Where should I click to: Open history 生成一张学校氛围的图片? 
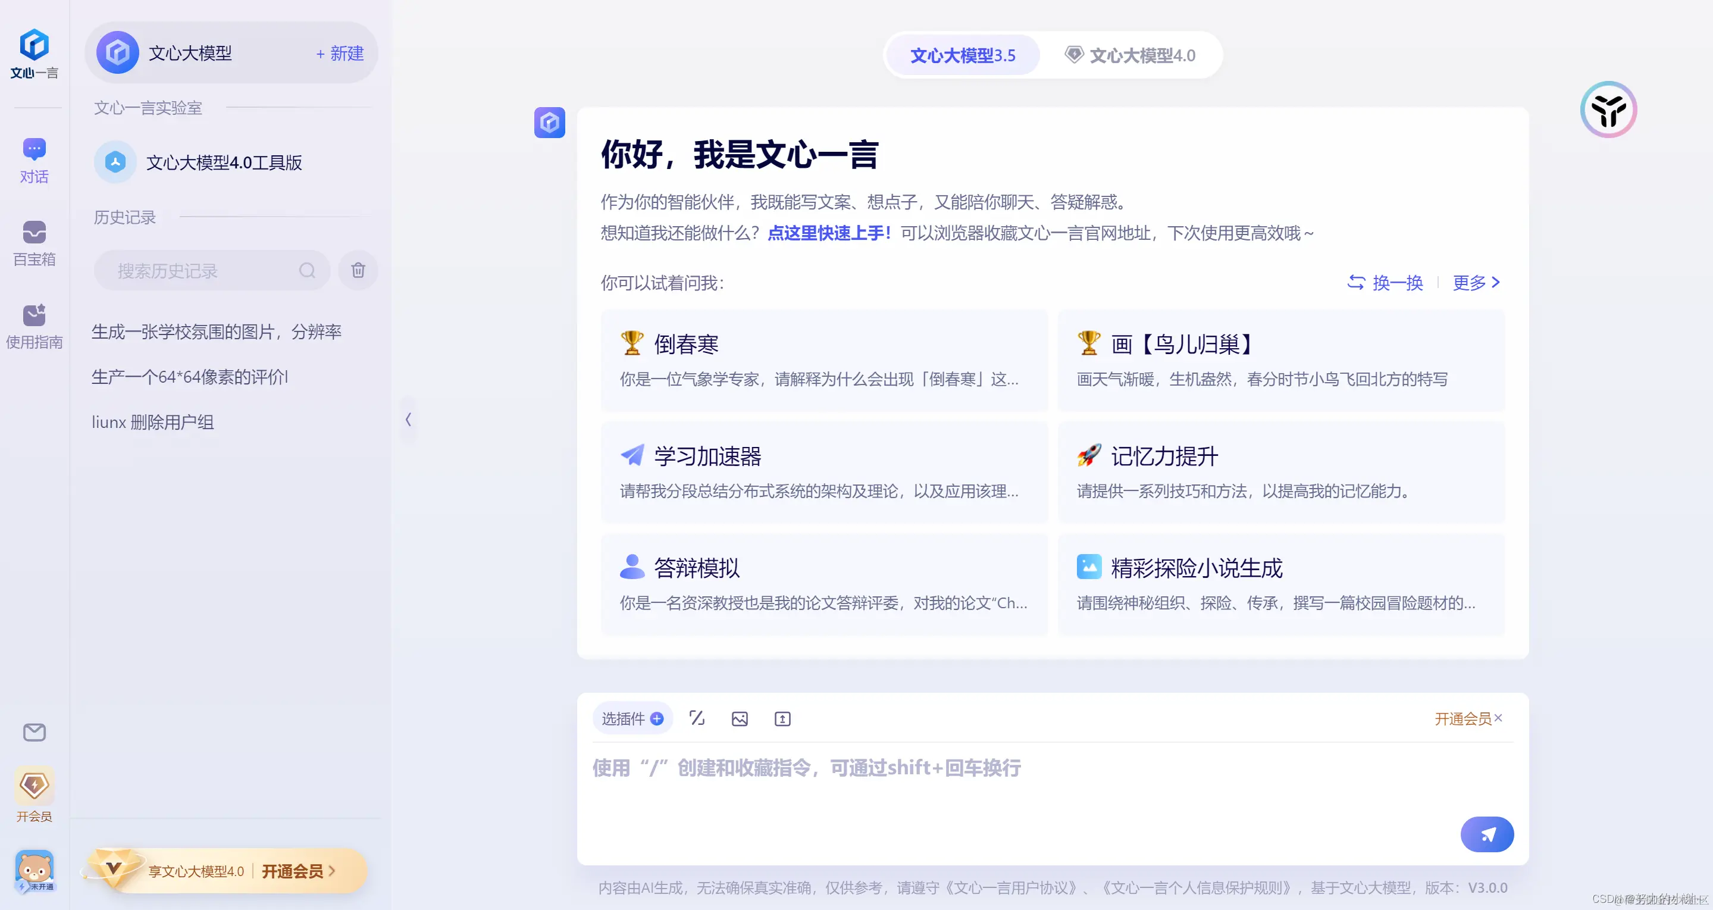[217, 332]
